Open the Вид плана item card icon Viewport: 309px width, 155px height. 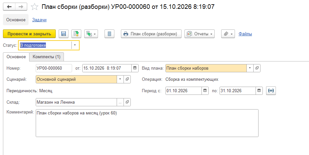coord(257,68)
